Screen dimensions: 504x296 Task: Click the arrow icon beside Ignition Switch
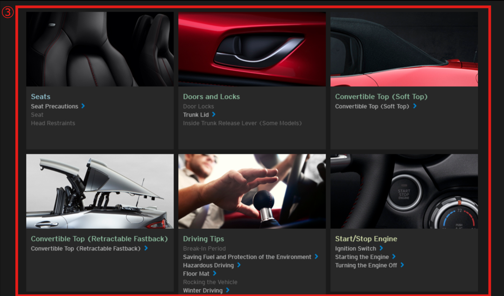(381, 248)
